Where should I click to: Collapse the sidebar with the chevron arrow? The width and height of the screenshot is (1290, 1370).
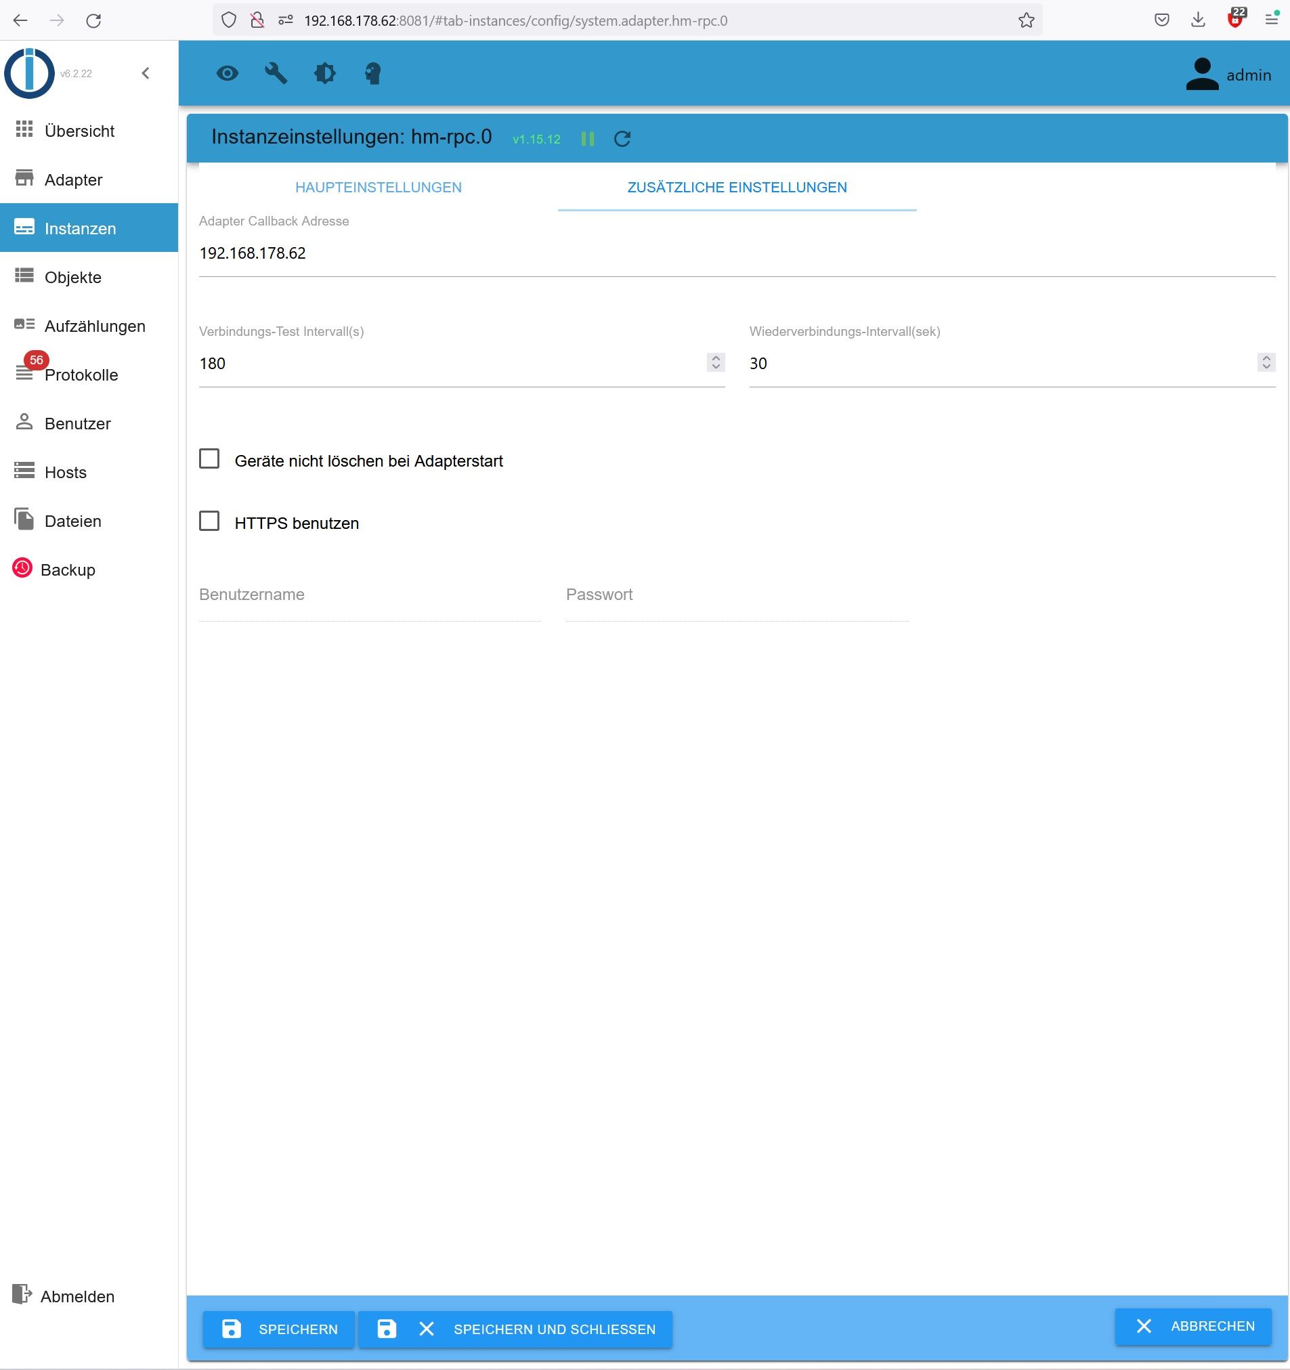click(146, 73)
